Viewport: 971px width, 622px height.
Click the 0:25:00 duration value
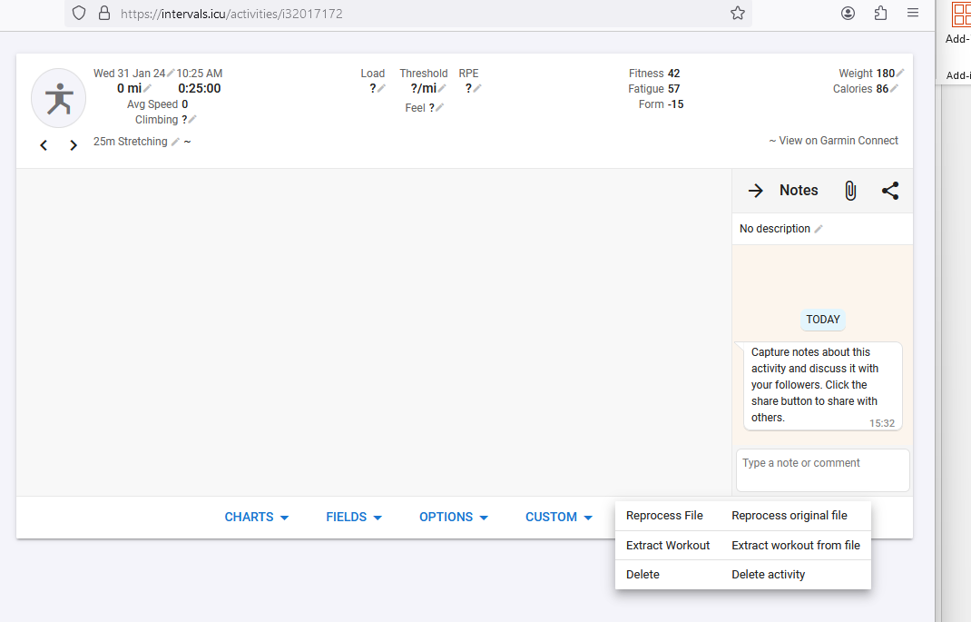click(x=200, y=89)
